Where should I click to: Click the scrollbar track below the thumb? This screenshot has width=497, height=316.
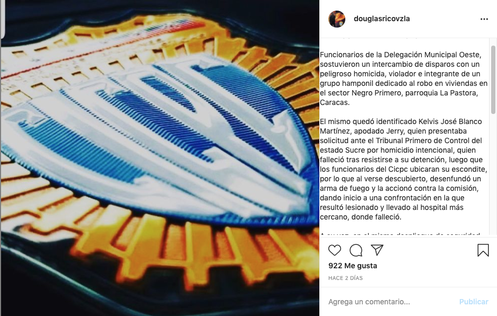tap(493, 174)
